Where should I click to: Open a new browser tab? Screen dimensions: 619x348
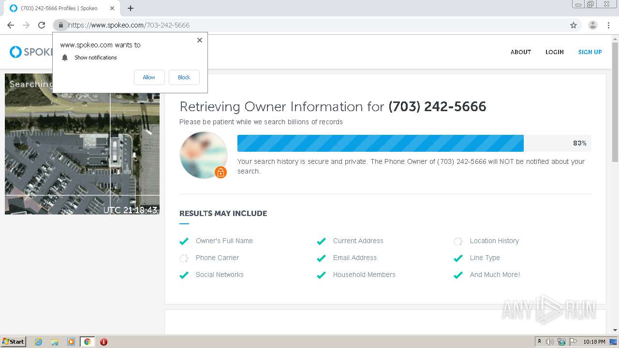131,8
